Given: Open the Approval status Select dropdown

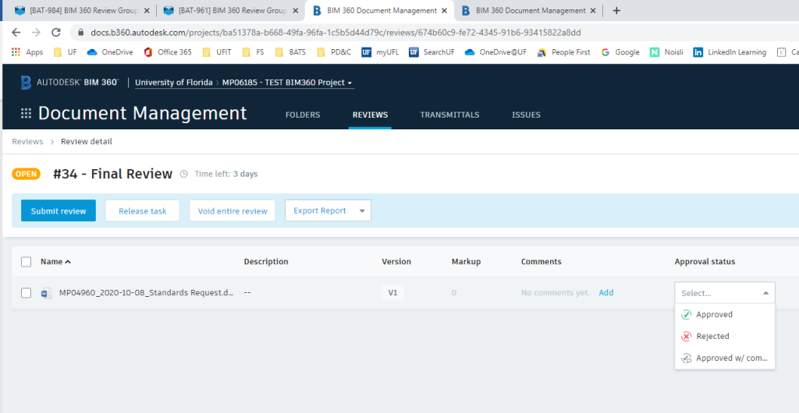Looking at the screenshot, I should pyautogui.click(x=725, y=293).
